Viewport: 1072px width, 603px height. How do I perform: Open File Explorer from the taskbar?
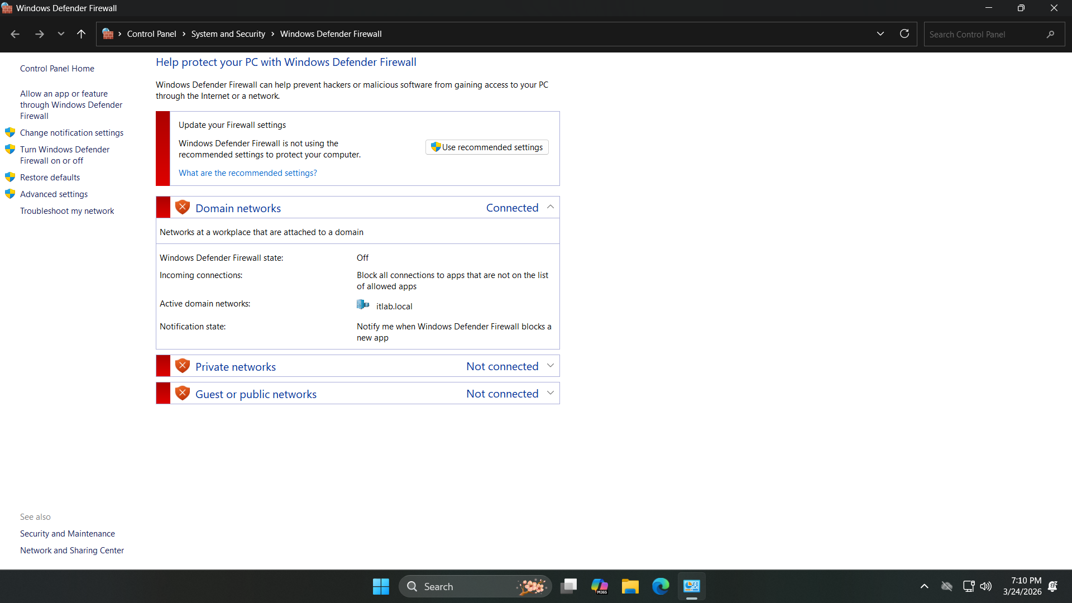630,586
